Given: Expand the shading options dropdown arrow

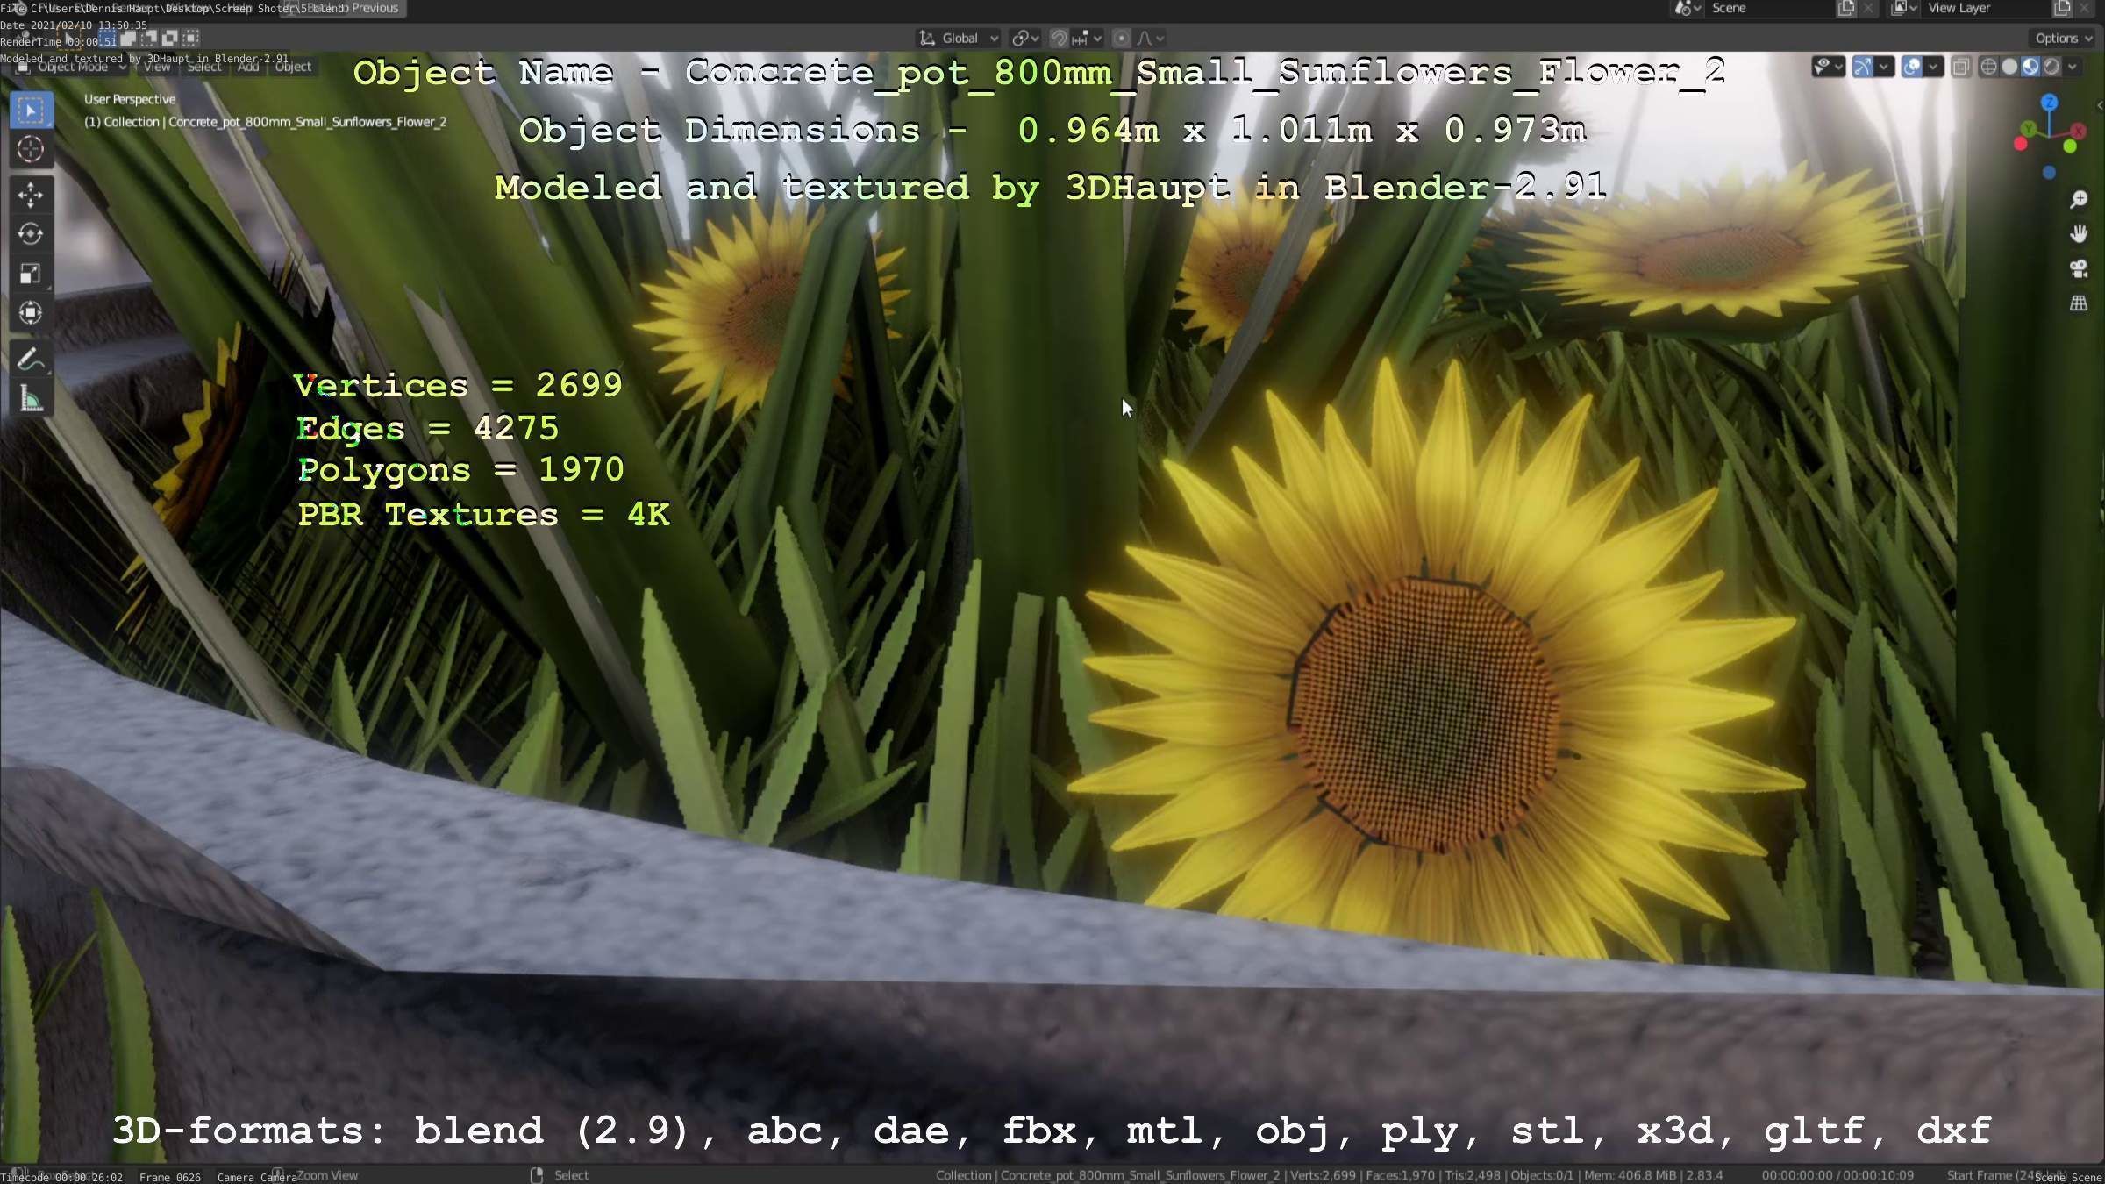Looking at the screenshot, I should click(2073, 67).
